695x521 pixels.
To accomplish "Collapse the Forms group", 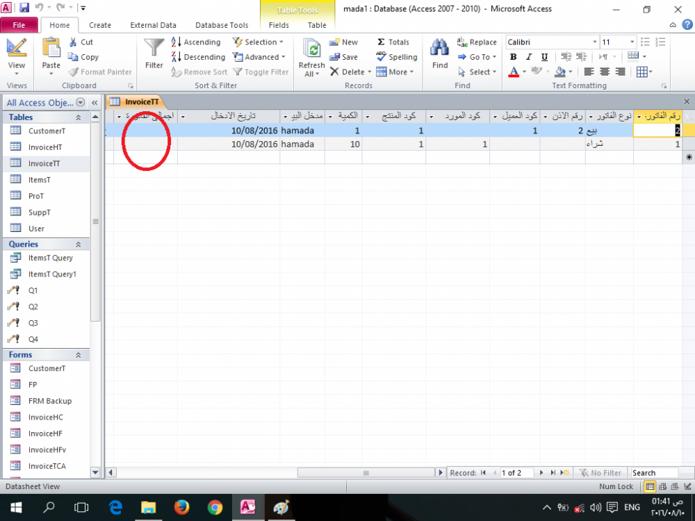I will (x=79, y=355).
